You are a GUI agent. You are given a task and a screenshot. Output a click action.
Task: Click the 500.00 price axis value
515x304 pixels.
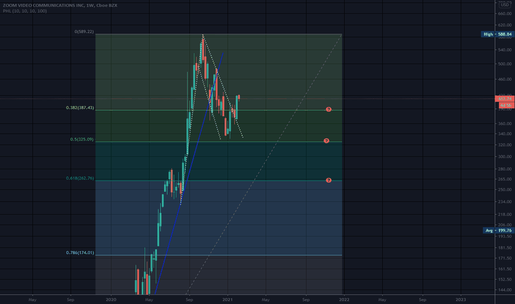coord(505,64)
